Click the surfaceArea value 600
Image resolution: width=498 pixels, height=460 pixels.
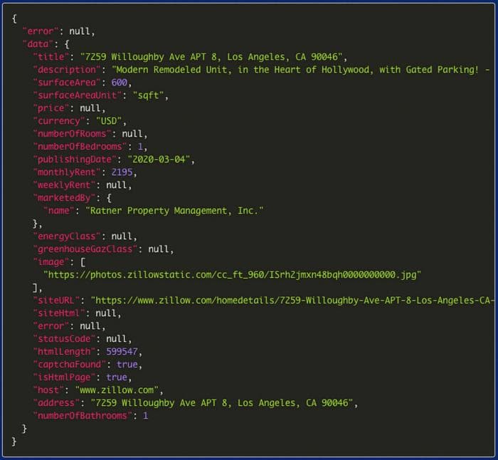(x=120, y=83)
